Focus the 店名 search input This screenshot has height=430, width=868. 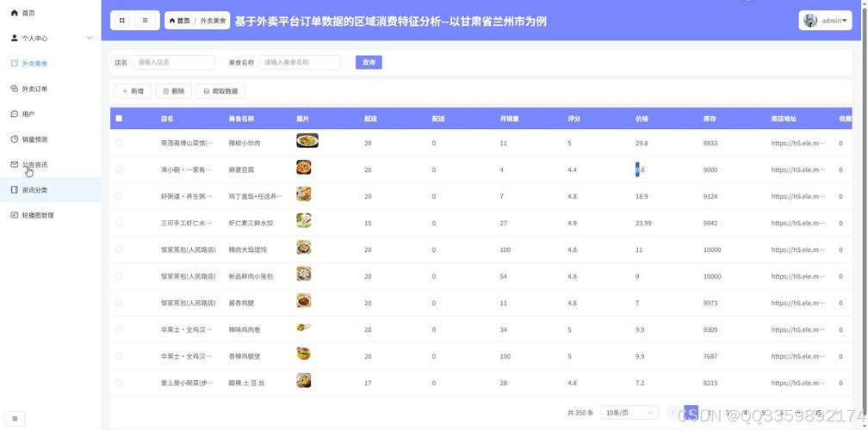click(173, 63)
